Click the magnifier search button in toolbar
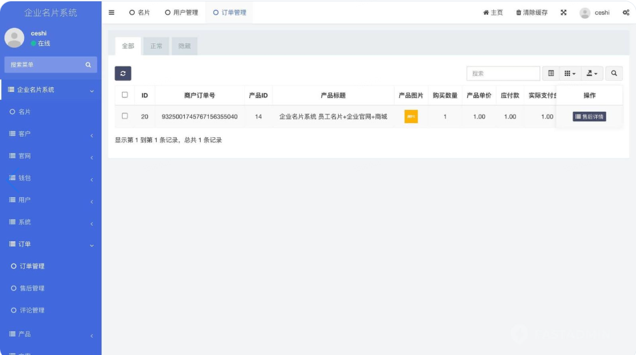This screenshot has height=355, width=636. (x=613, y=73)
